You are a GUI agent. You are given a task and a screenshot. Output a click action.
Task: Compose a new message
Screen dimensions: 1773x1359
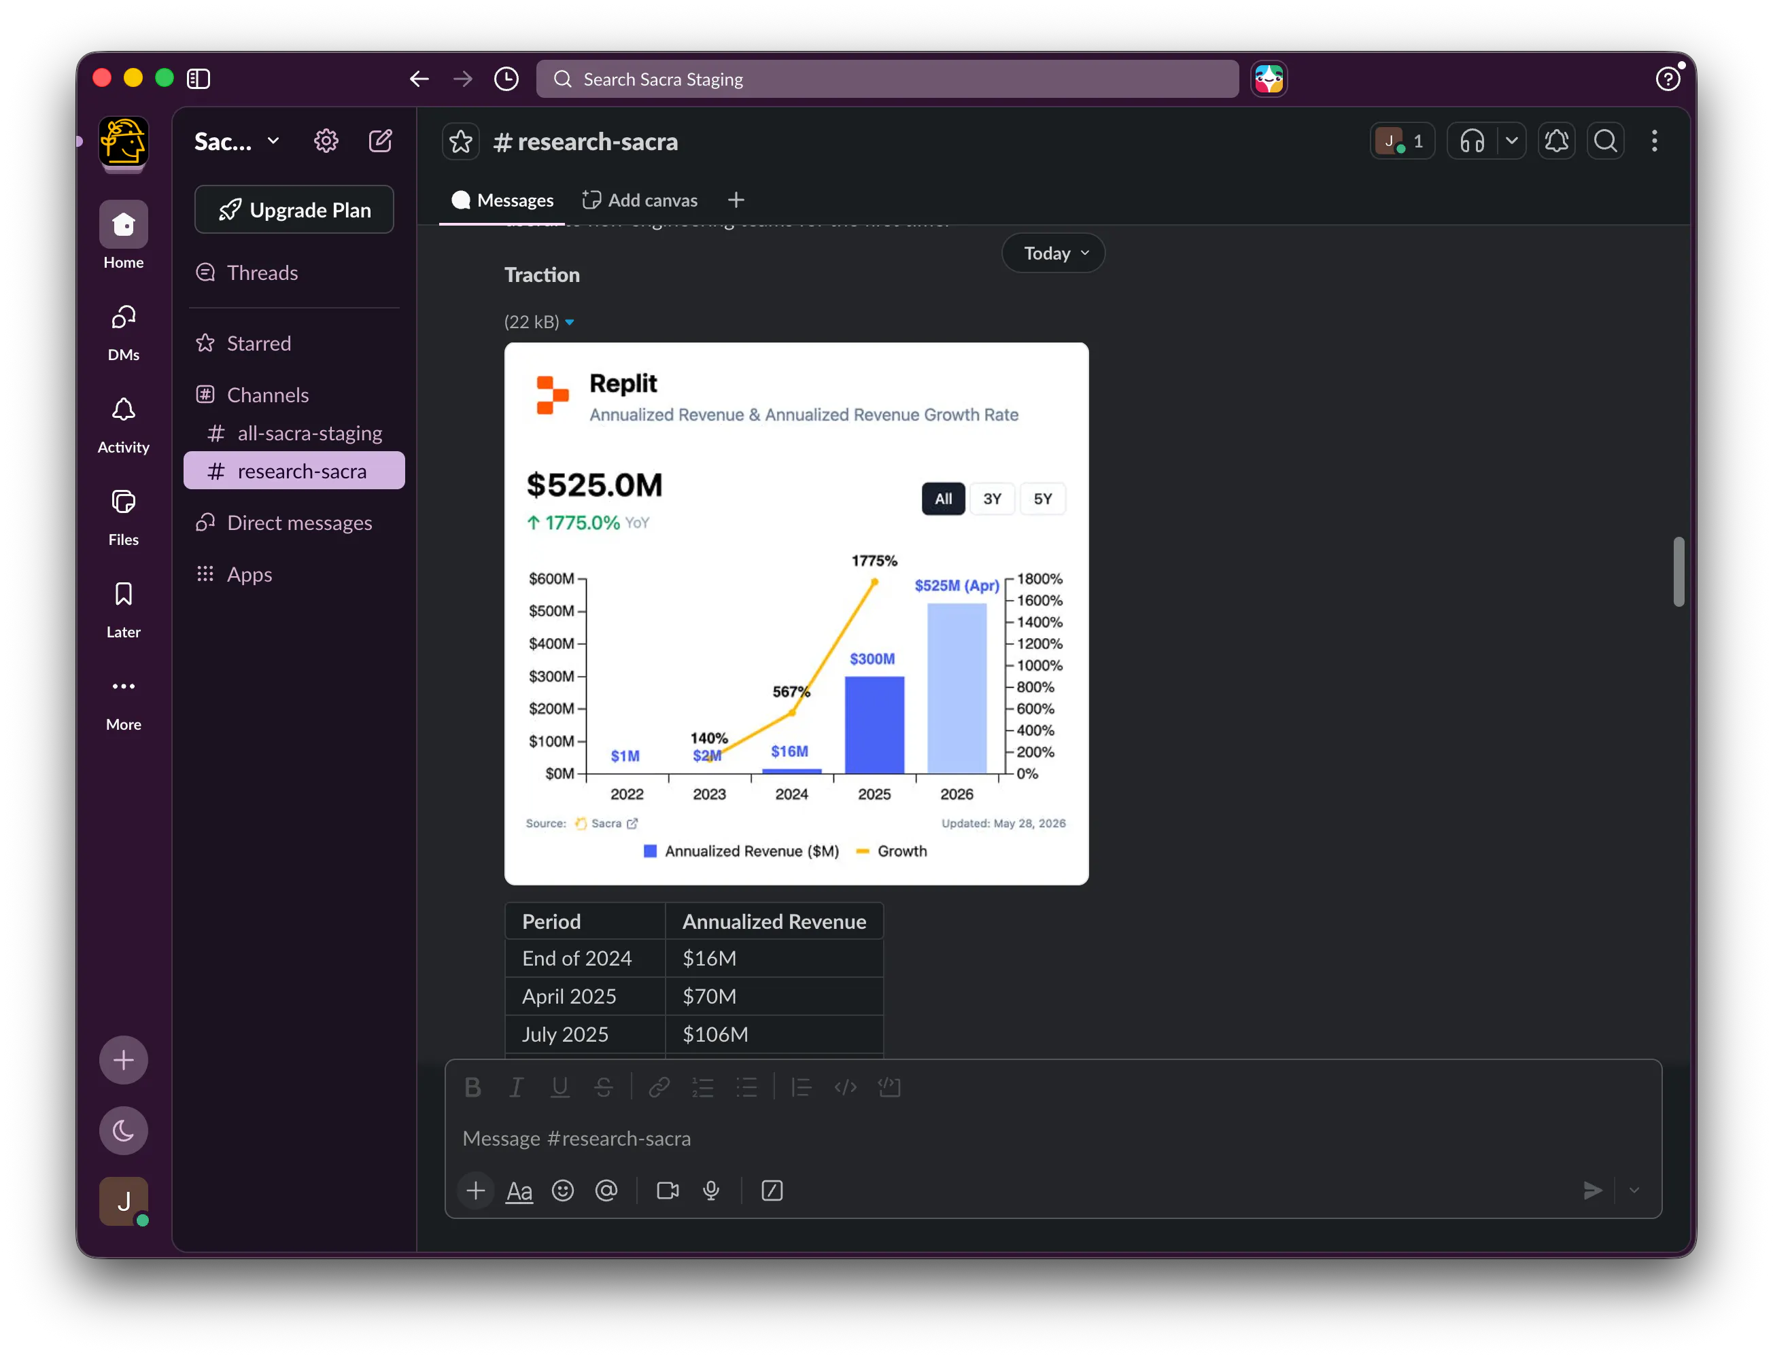[380, 141]
